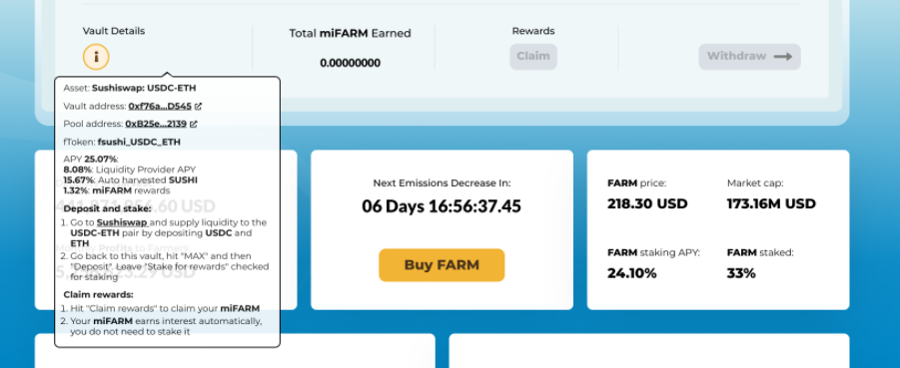The height and width of the screenshot is (368, 900).
Task: Open pool address 0xB25e...2139 link
Action: pos(156,124)
